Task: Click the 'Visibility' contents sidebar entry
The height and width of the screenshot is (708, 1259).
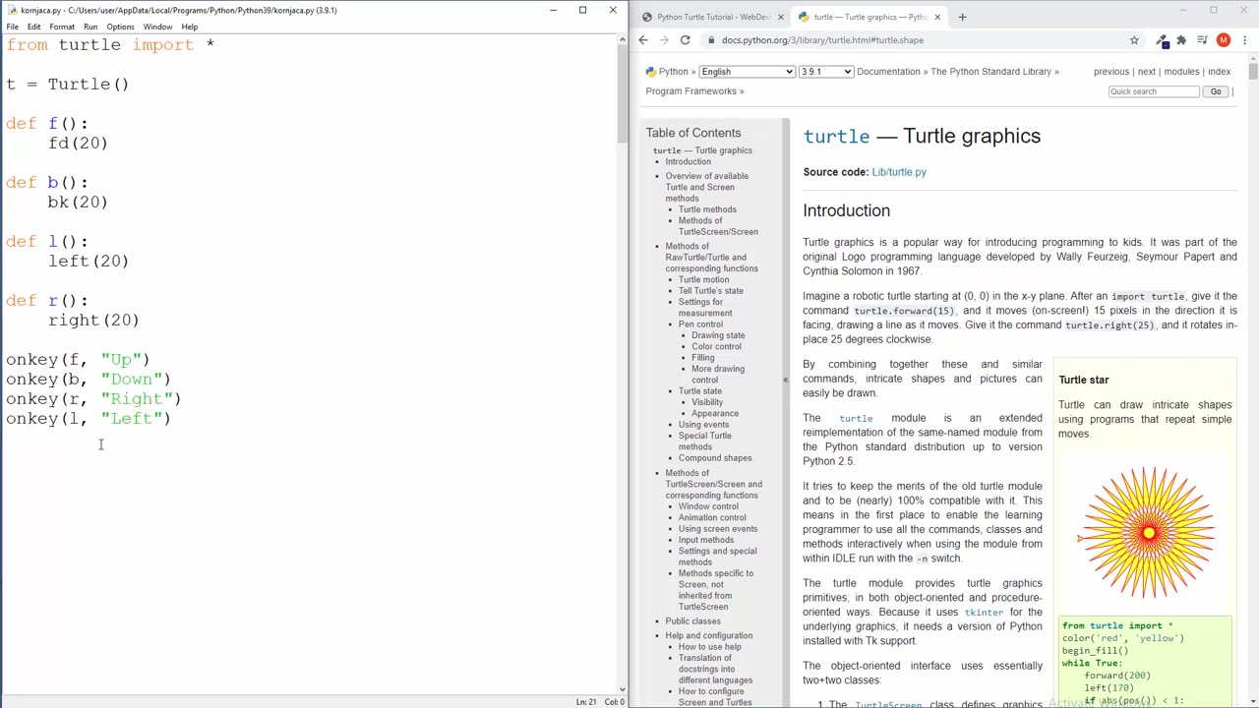Action: [707, 402]
